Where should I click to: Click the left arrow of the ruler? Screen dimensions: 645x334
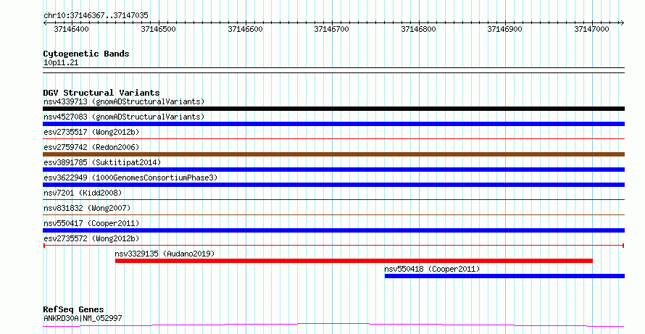point(45,23)
